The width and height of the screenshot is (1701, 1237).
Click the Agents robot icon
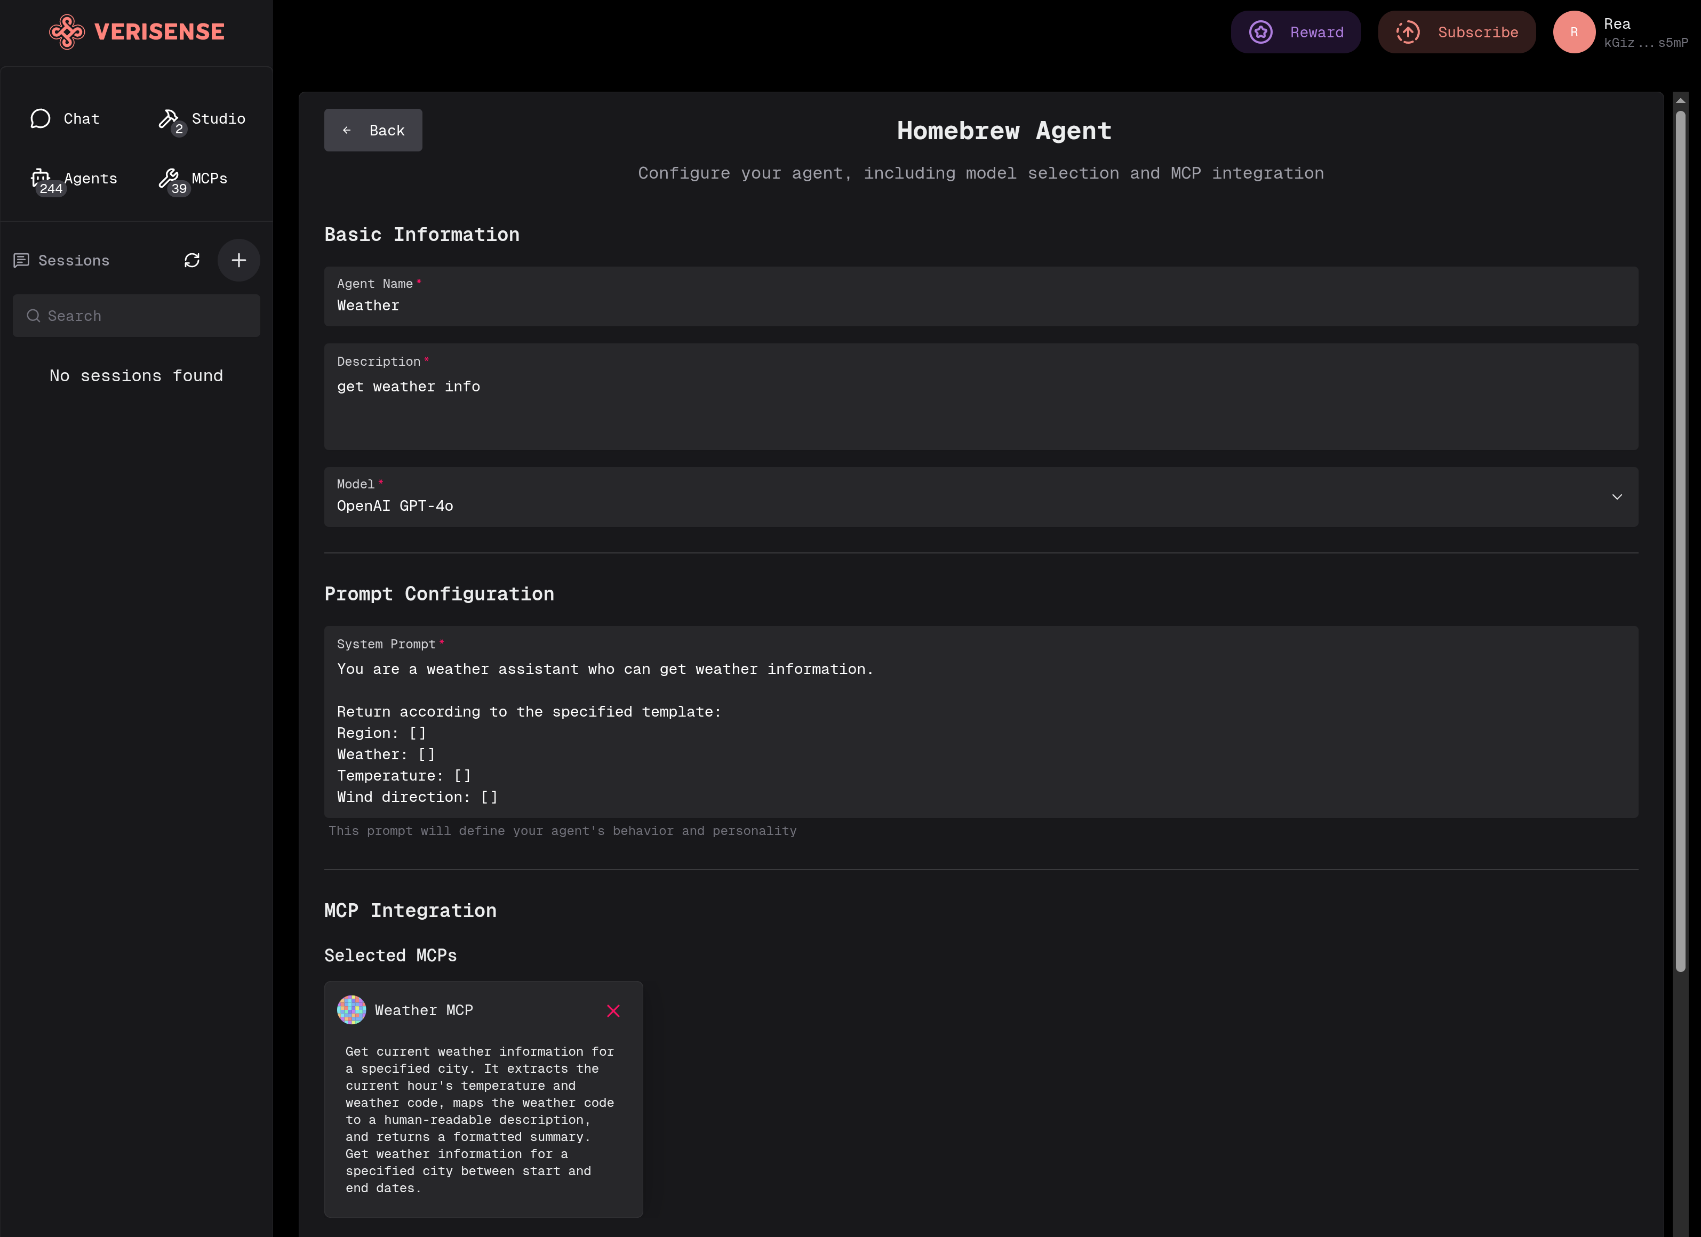(x=41, y=178)
